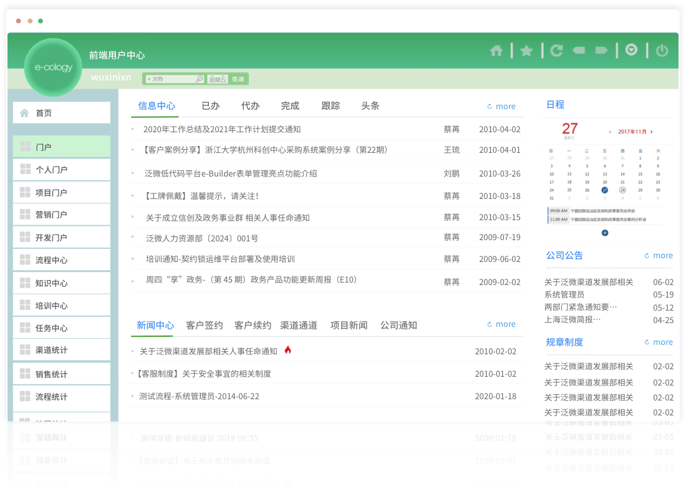Open the circled down-arrow menu in header
The width and height of the screenshot is (686, 499).
[632, 49]
